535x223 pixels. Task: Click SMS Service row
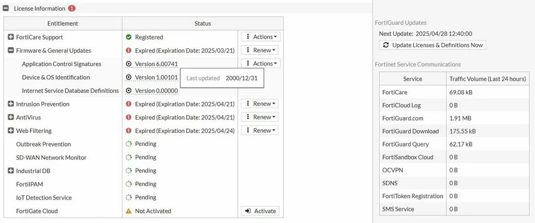(x=454, y=209)
